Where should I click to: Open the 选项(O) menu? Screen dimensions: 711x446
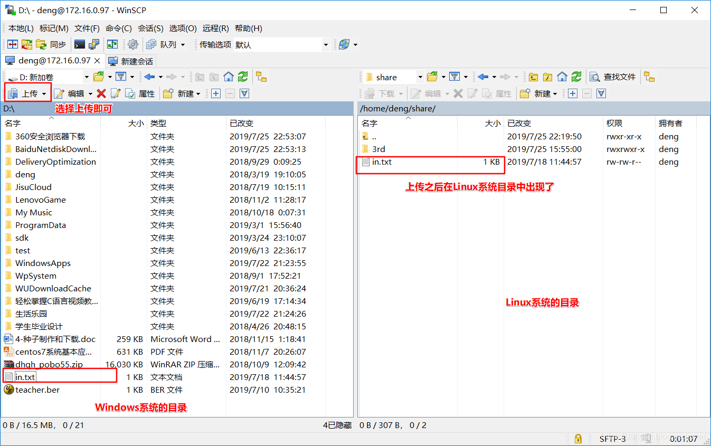183,28
